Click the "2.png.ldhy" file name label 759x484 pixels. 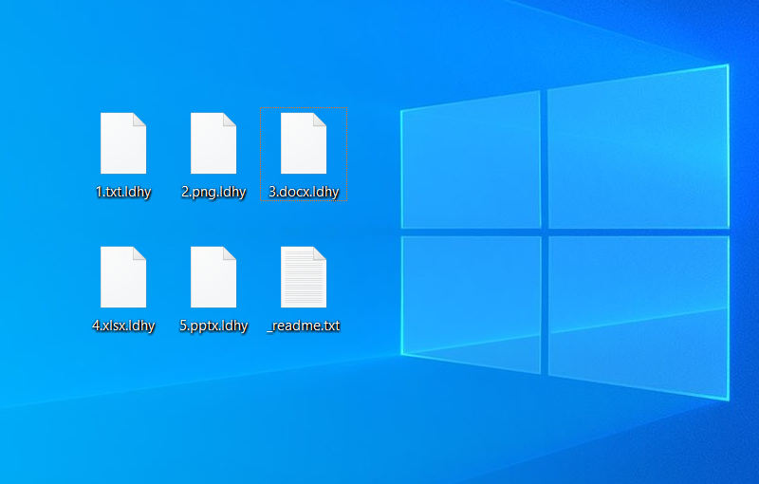[x=213, y=192]
